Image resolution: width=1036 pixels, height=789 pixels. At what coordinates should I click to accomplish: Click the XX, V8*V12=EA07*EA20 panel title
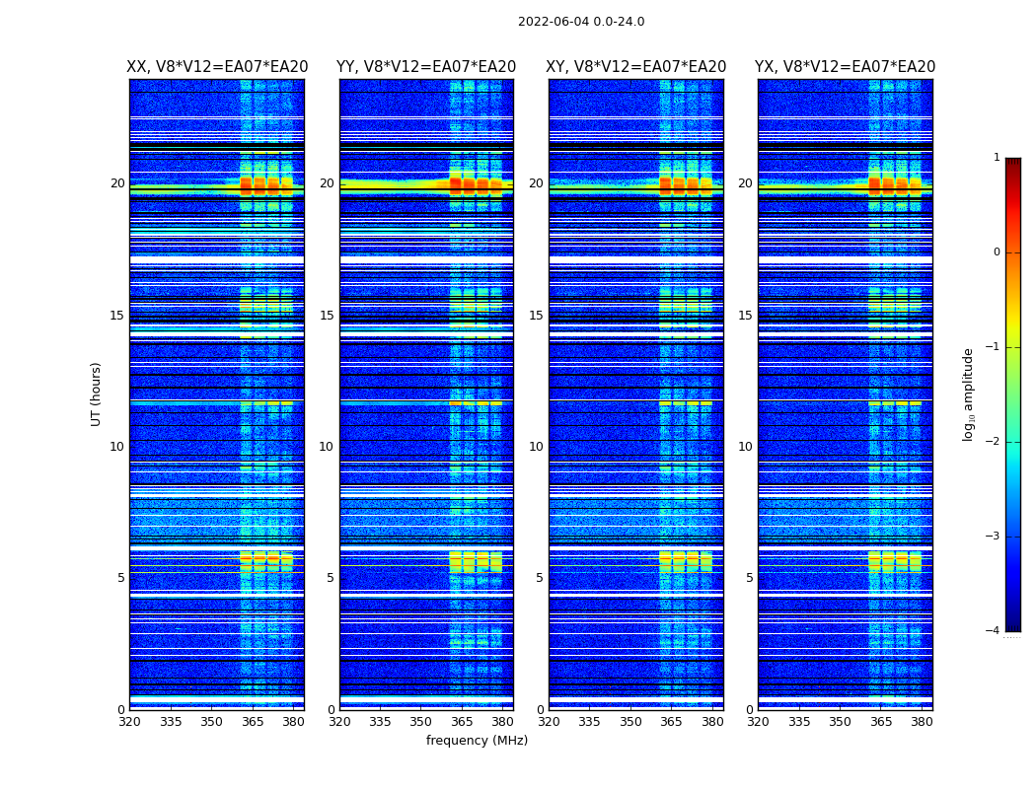(217, 67)
